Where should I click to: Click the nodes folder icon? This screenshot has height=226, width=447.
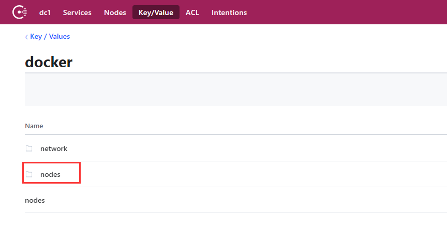pos(29,174)
